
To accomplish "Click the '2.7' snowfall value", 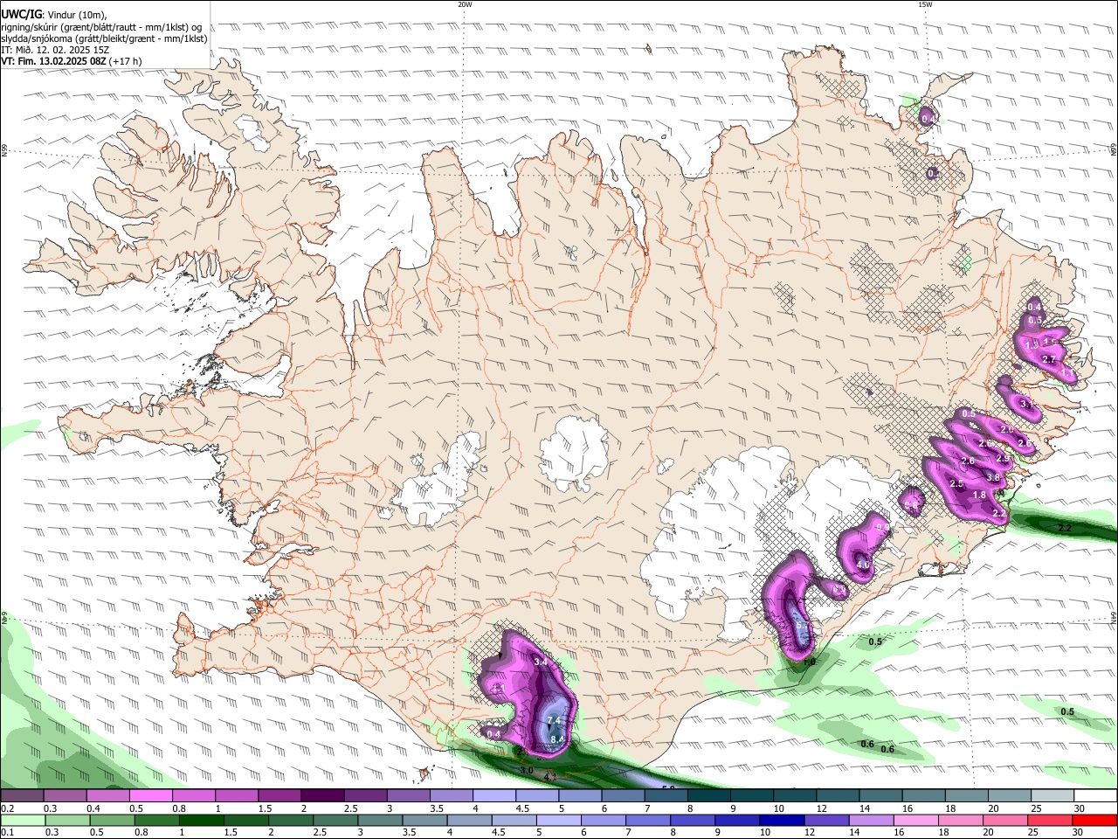I will [1050, 360].
